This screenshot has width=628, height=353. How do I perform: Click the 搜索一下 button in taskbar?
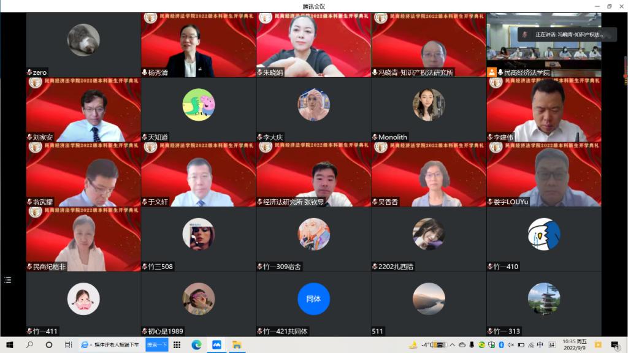(157, 345)
